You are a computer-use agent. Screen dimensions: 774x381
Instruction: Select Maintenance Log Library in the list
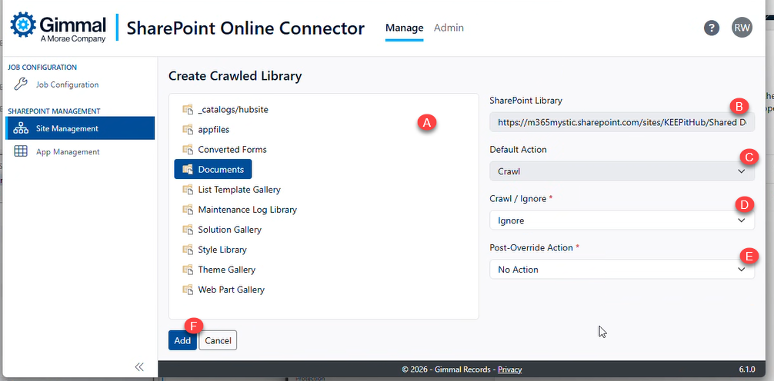pos(247,210)
